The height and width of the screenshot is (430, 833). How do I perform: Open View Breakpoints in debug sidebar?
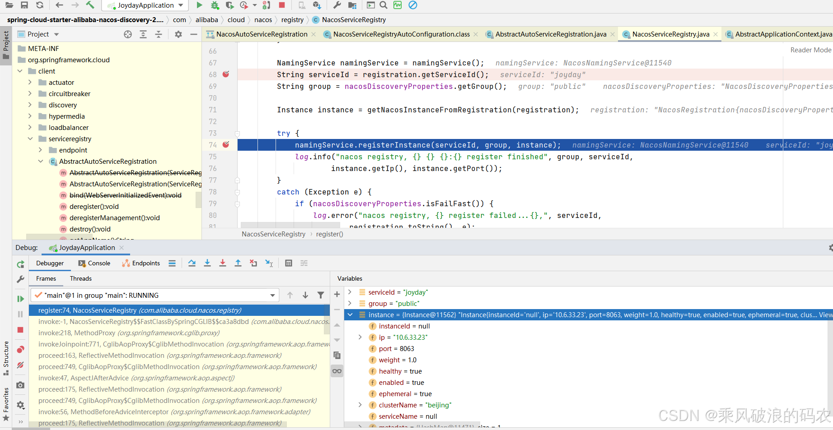click(20, 350)
